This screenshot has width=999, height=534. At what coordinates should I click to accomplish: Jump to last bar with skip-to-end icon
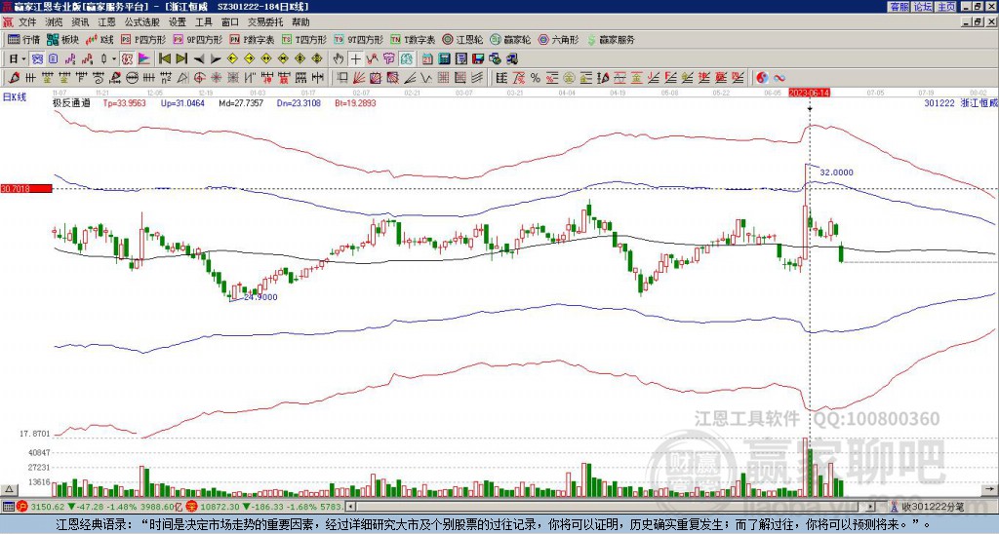point(181,59)
